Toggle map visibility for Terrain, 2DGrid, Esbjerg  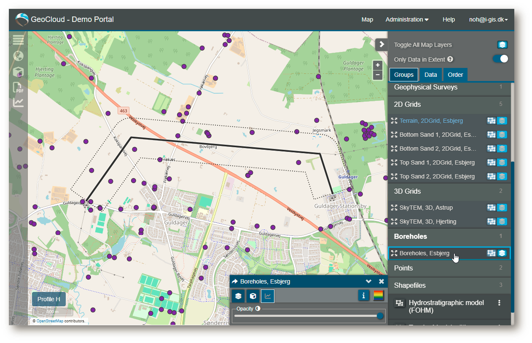tap(502, 121)
